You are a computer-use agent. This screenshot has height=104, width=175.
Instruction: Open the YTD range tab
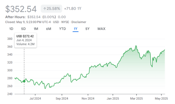[x=63, y=29]
